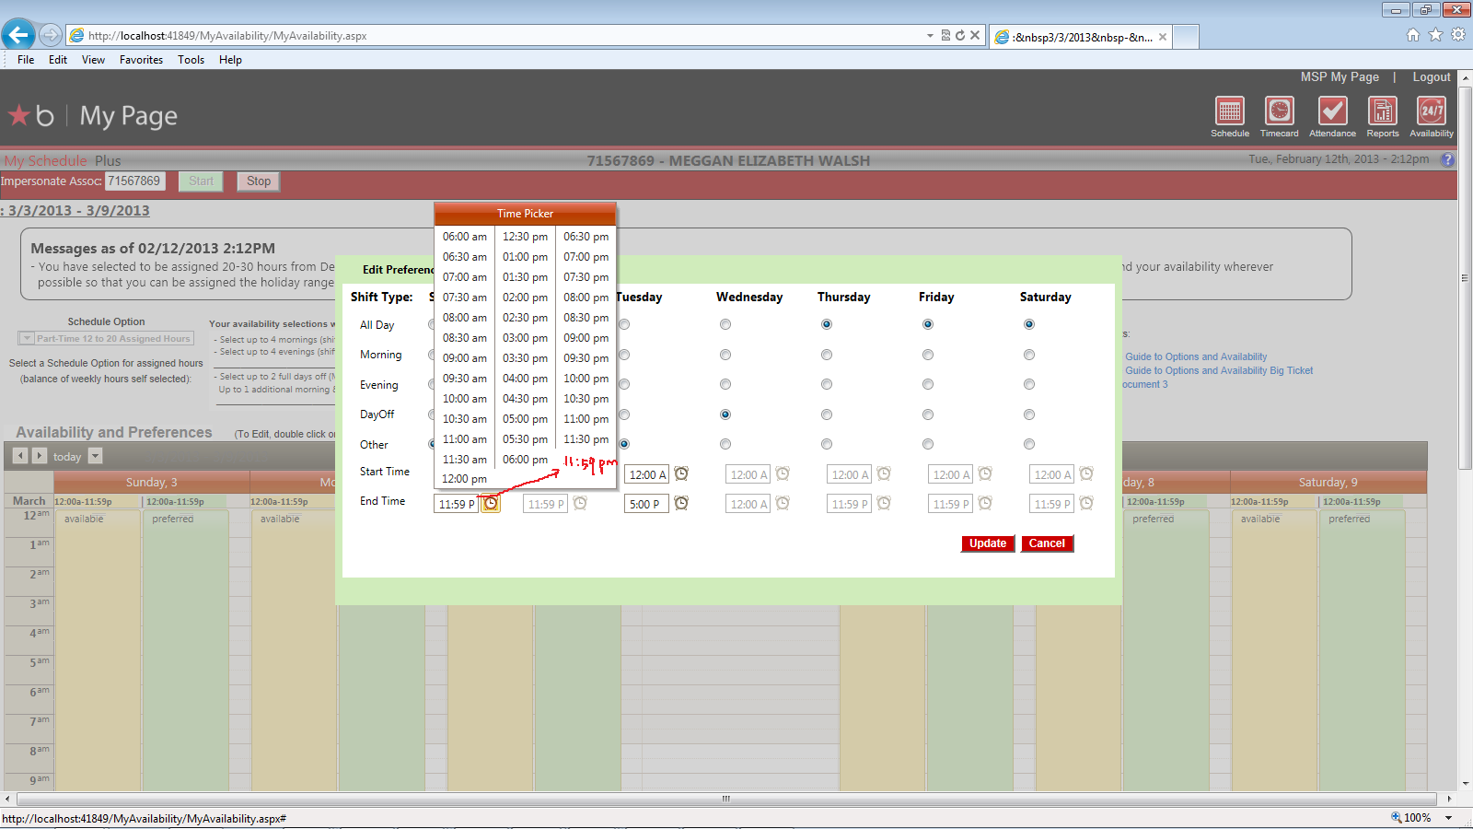
Task: Click the blue help question mark icon
Action: (x=1447, y=159)
